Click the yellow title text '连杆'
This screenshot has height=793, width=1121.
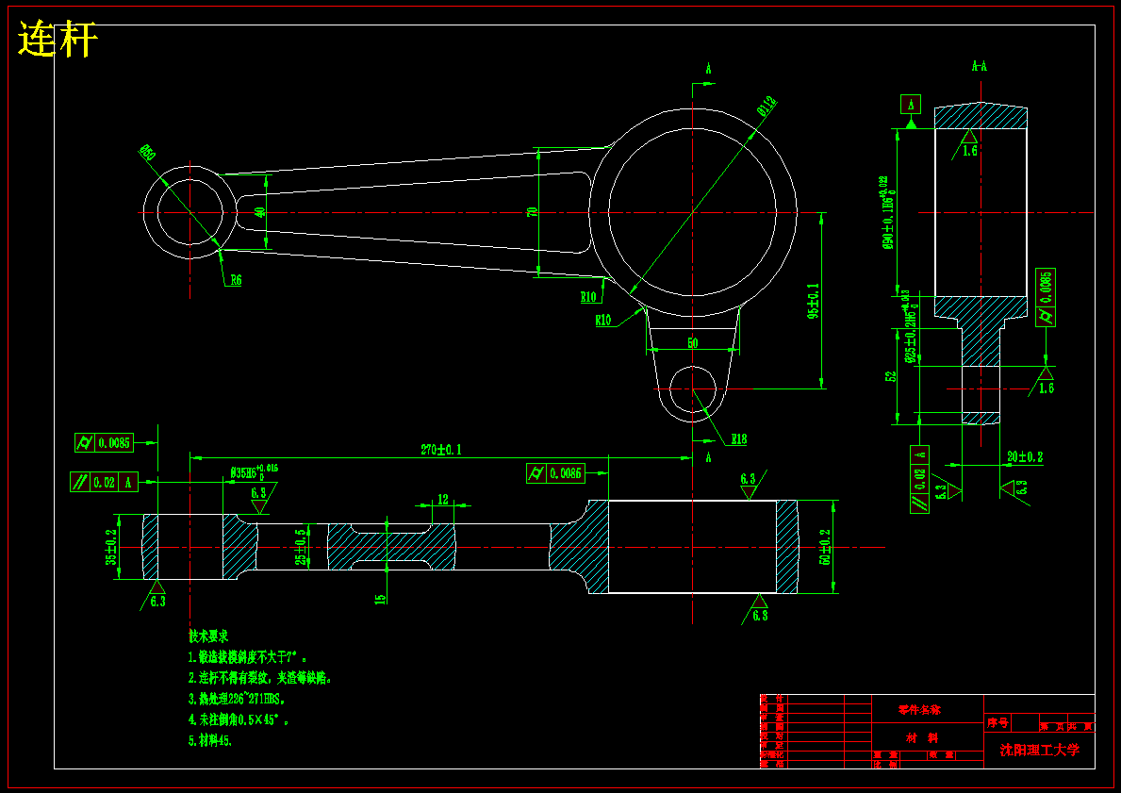58,39
